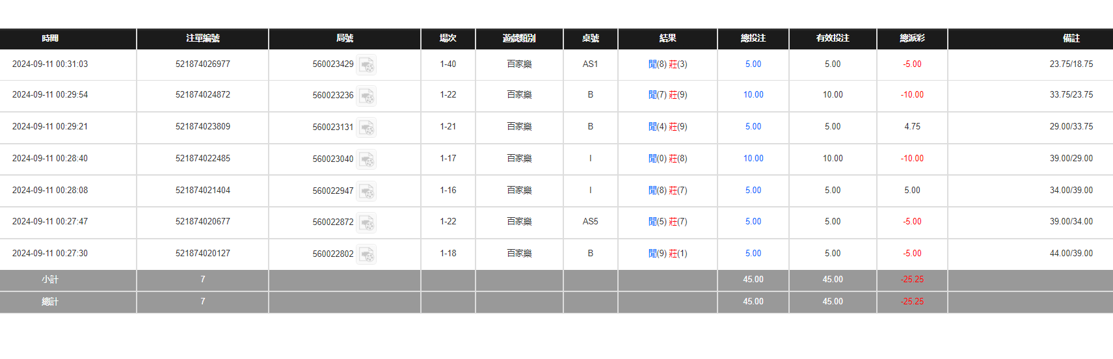
Task: Play replay video of round 560023131
Action: (x=367, y=127)
